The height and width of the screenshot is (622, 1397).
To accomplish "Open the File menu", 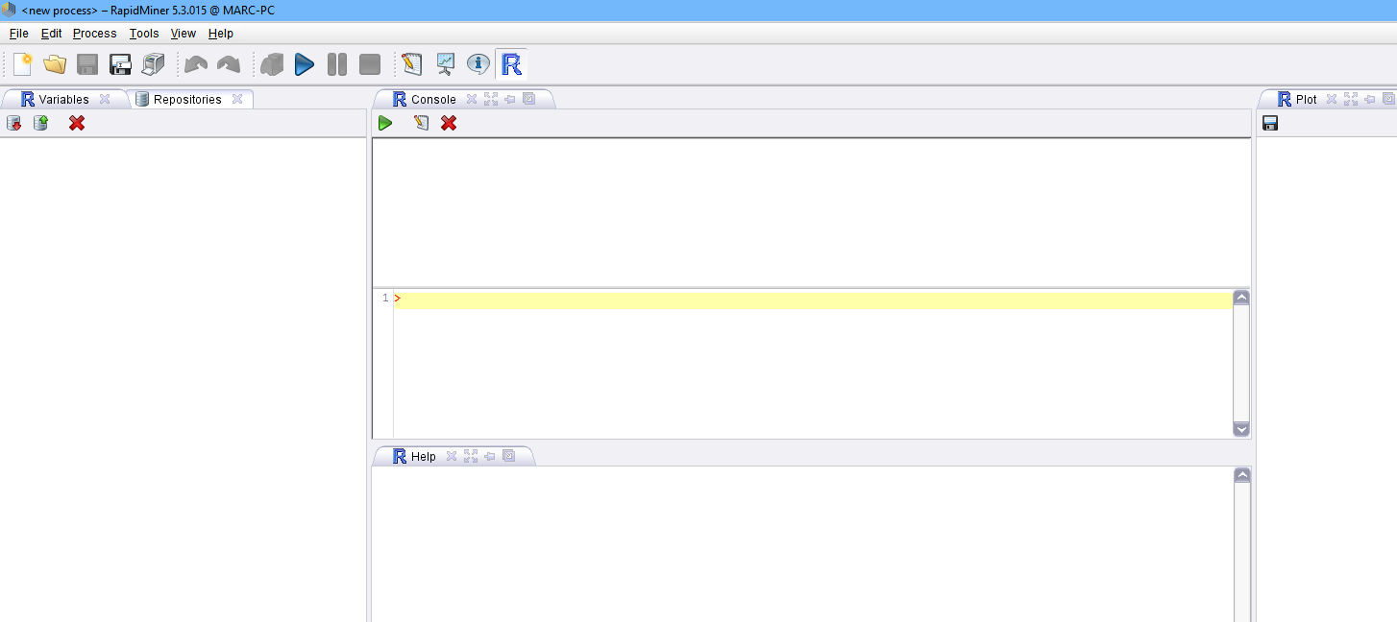I will point(18,33).
